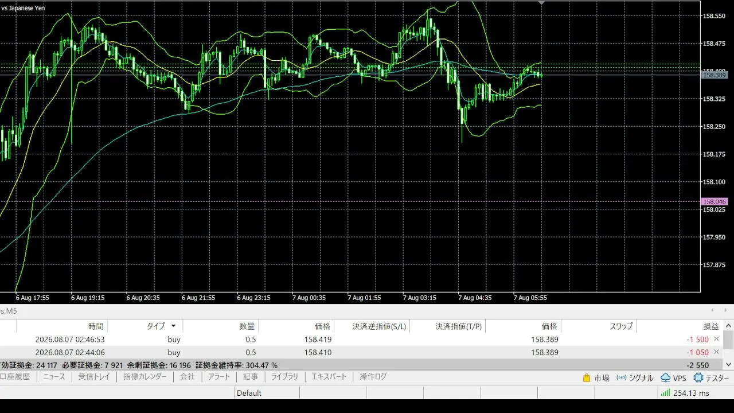Viewport: 734px width, 413px height.
Task: Click the 158.250 price scale label
Action: (714, 126)
